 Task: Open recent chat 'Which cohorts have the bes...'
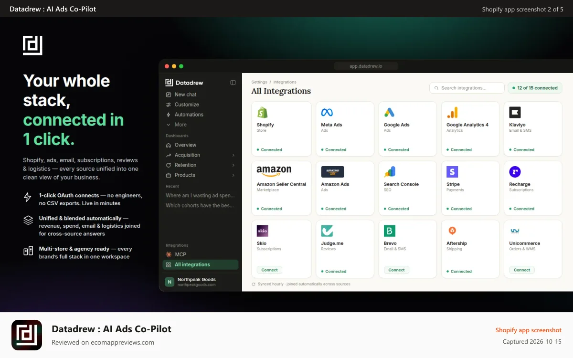pyautogui.click(x=201, y=206)
